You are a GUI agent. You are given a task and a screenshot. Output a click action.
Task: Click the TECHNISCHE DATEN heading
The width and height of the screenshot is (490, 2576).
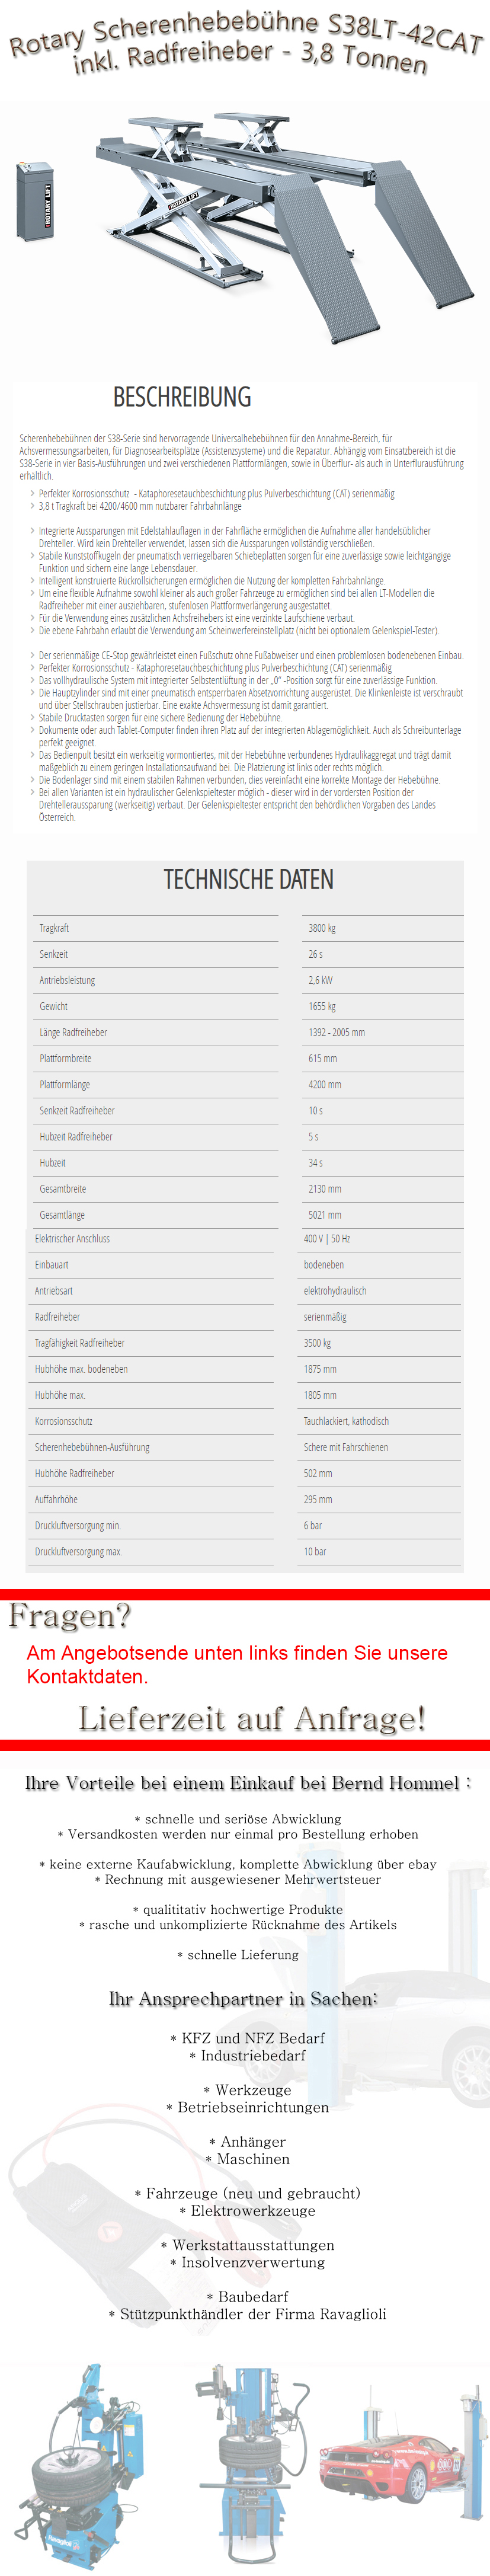pos(248,880)
